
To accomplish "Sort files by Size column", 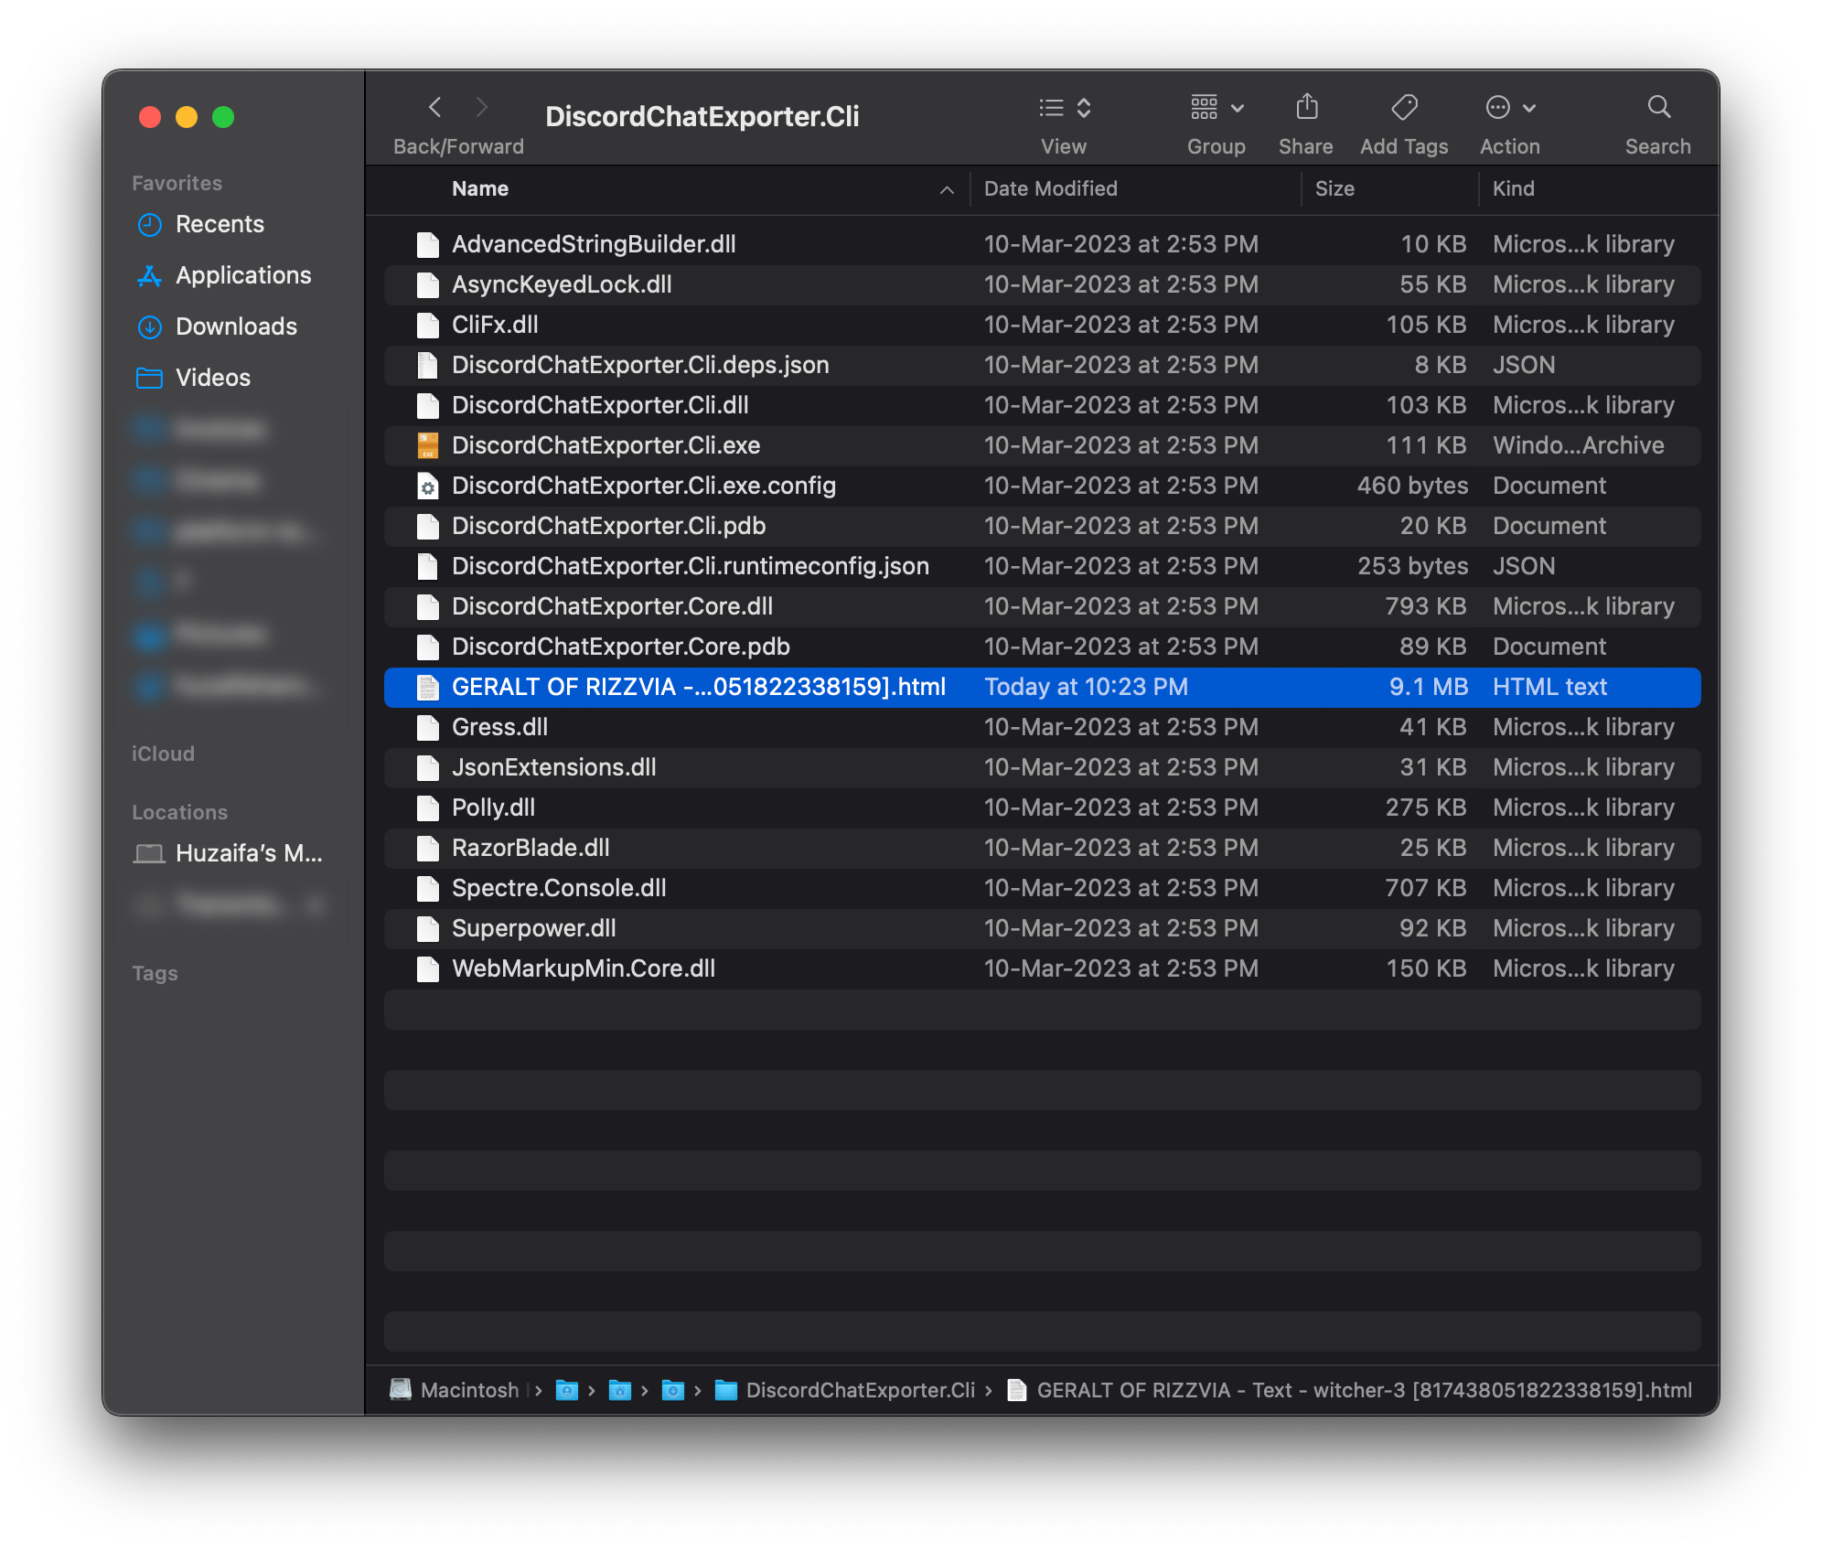I will point(1334,189).
